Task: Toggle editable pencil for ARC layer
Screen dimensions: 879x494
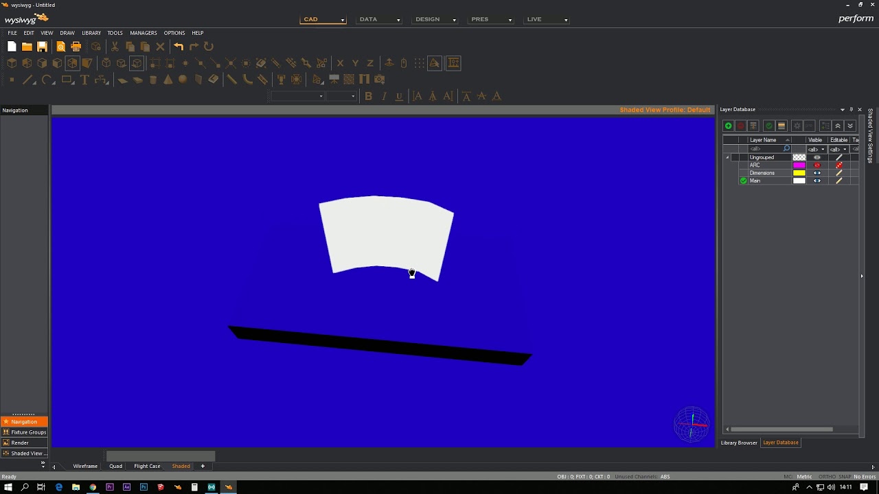Action: point(839,165)
